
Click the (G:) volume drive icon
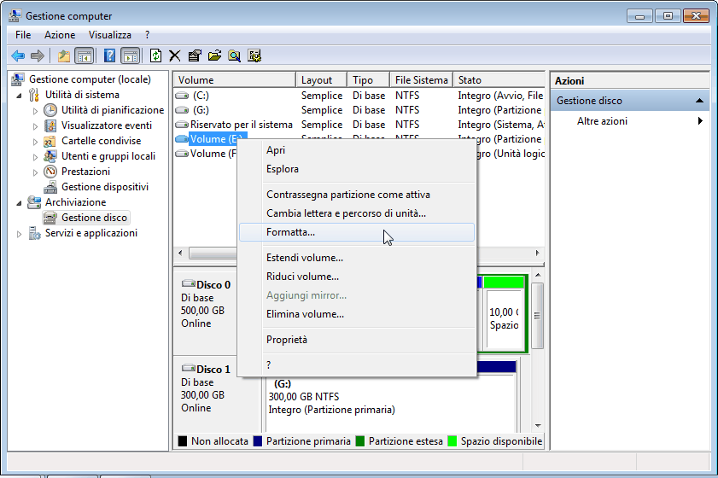tap(182, 110)
